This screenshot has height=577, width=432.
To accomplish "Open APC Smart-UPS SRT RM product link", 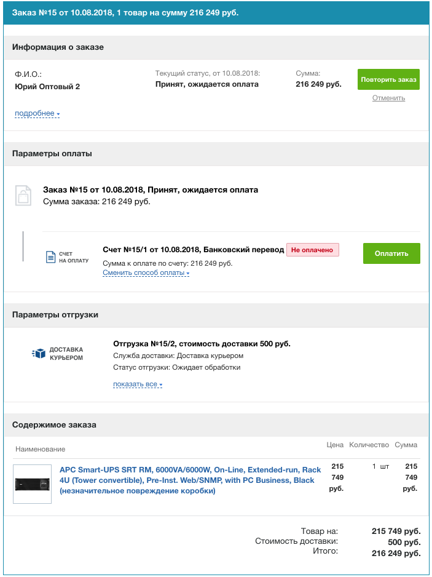I will (x=190, y=480).
